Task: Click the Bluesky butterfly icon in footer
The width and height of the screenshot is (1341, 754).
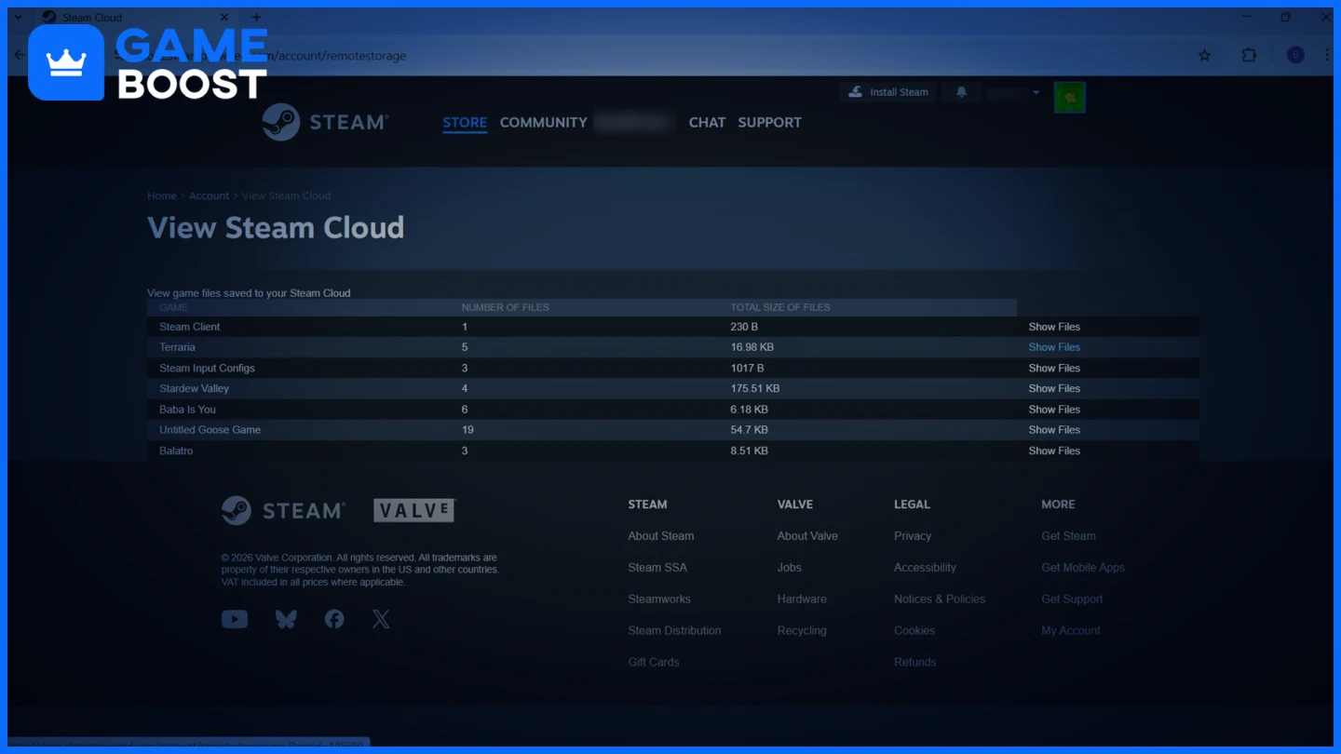Action: pos(285,618)
